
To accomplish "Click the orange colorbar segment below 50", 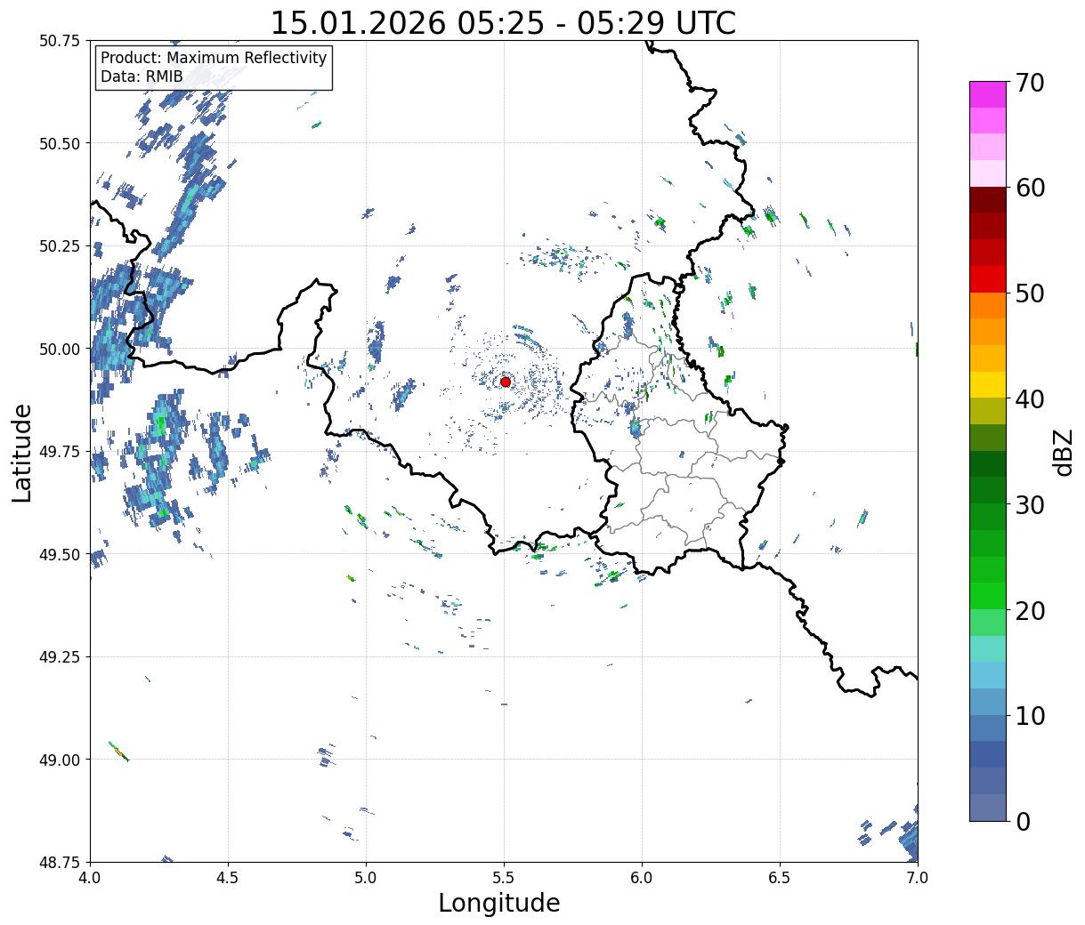I will (987, 305).
